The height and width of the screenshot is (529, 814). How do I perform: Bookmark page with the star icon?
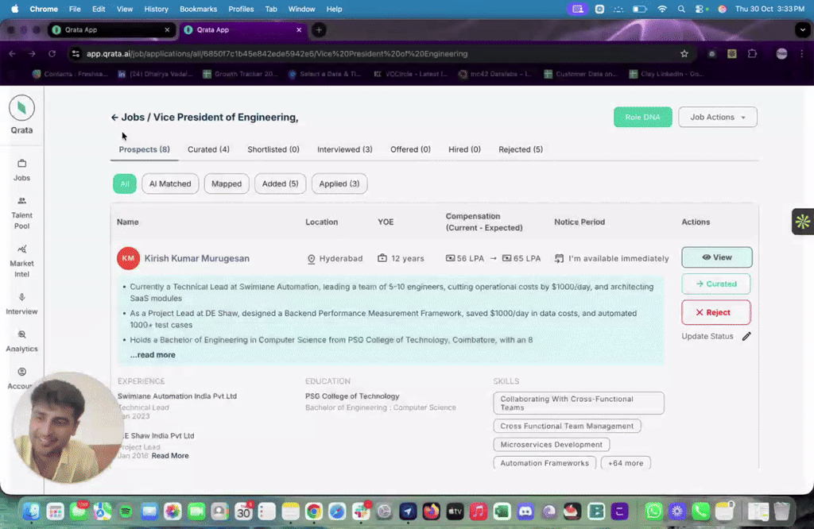(x=684, y=54)
